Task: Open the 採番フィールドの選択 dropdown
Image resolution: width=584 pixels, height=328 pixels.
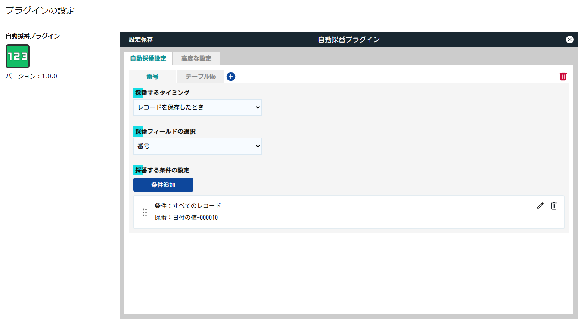Action: point(197,146)
